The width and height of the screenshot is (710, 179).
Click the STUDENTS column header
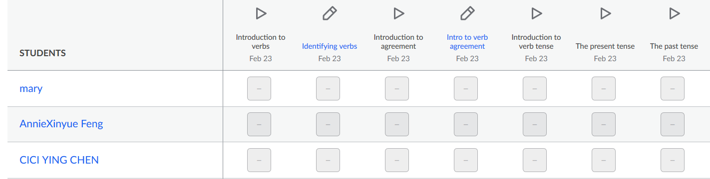point(42,53)
